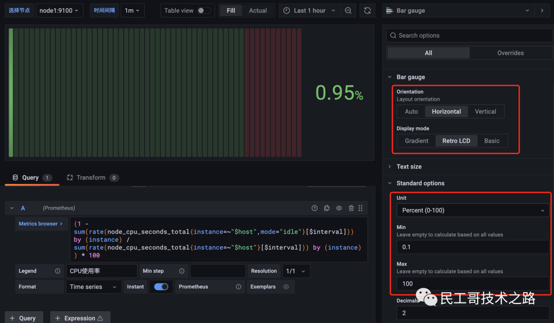The width and height of the screenshot is (554, 323).
Task: Click the Decimals field showing 2
Action: (x=473, y=313)
